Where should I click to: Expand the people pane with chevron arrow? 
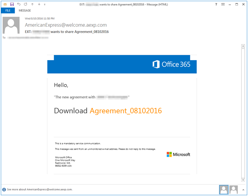[x=243, y=189]
